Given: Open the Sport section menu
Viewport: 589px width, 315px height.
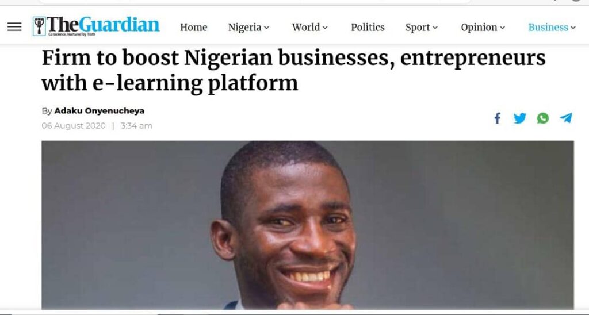Looking at the screenshot, I should point(417,27).
